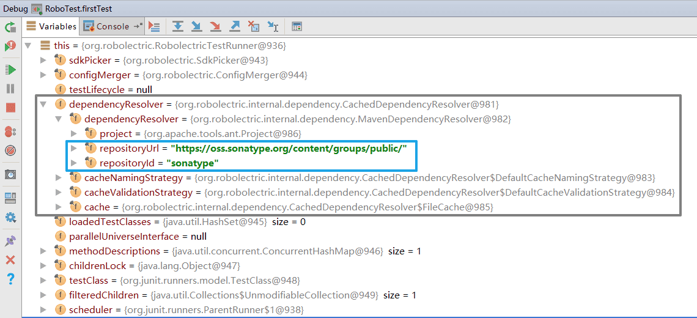Select the {org.robolectric.ConfigMerger@944} value
Screen dimensions: 697x318
(224, 75)
